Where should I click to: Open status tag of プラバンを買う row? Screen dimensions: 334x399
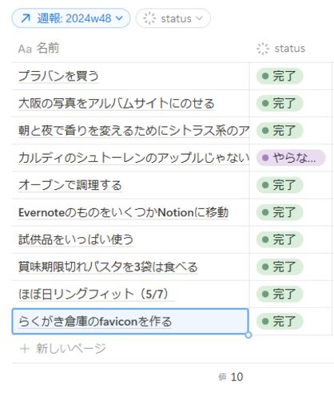(x=280, y=76)
